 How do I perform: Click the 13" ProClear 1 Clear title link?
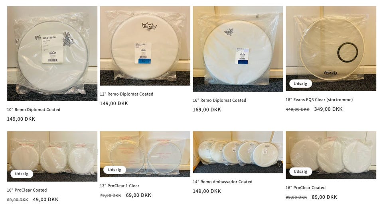(x=120, y=186)
